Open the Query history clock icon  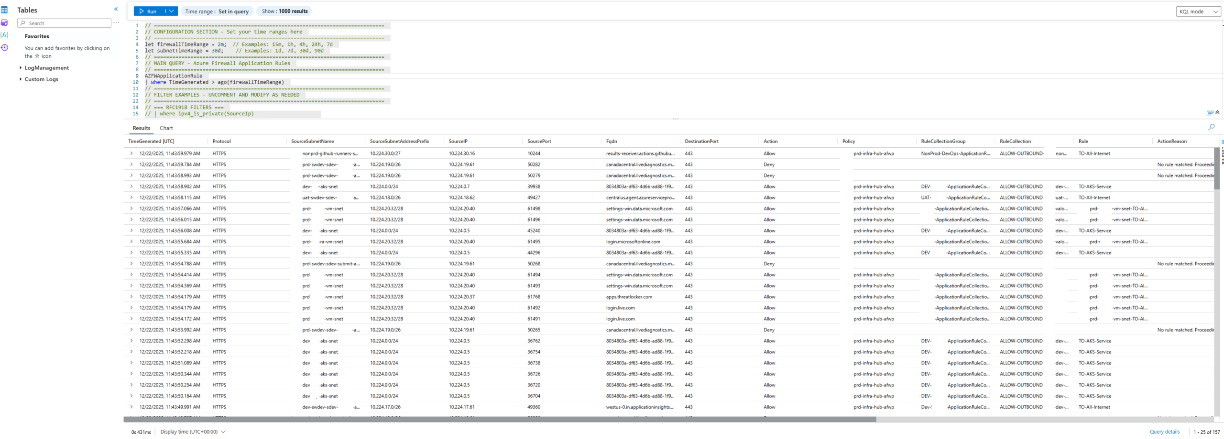[4, 47]
